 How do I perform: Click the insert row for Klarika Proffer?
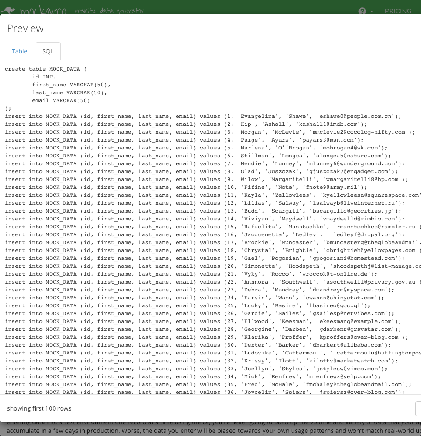tap(207, 337)
